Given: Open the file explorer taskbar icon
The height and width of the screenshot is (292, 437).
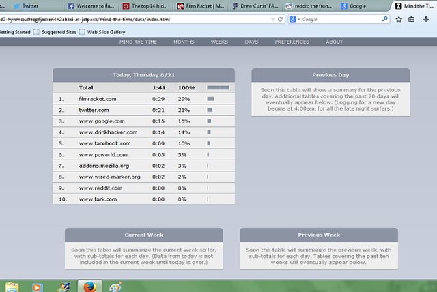Looking at the screenshot, I should [12, 287].
